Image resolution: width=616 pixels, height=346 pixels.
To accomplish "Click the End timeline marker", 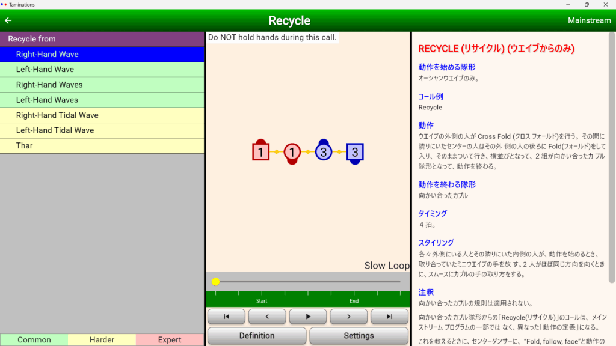I will pos(354,301).
